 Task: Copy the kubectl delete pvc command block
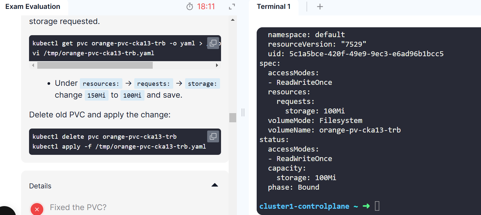pyautogui.click(x=213, y=136)
